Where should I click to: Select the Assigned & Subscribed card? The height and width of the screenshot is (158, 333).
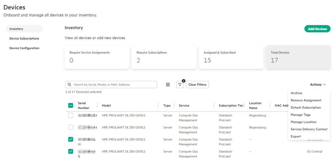(x=231, y=57)
